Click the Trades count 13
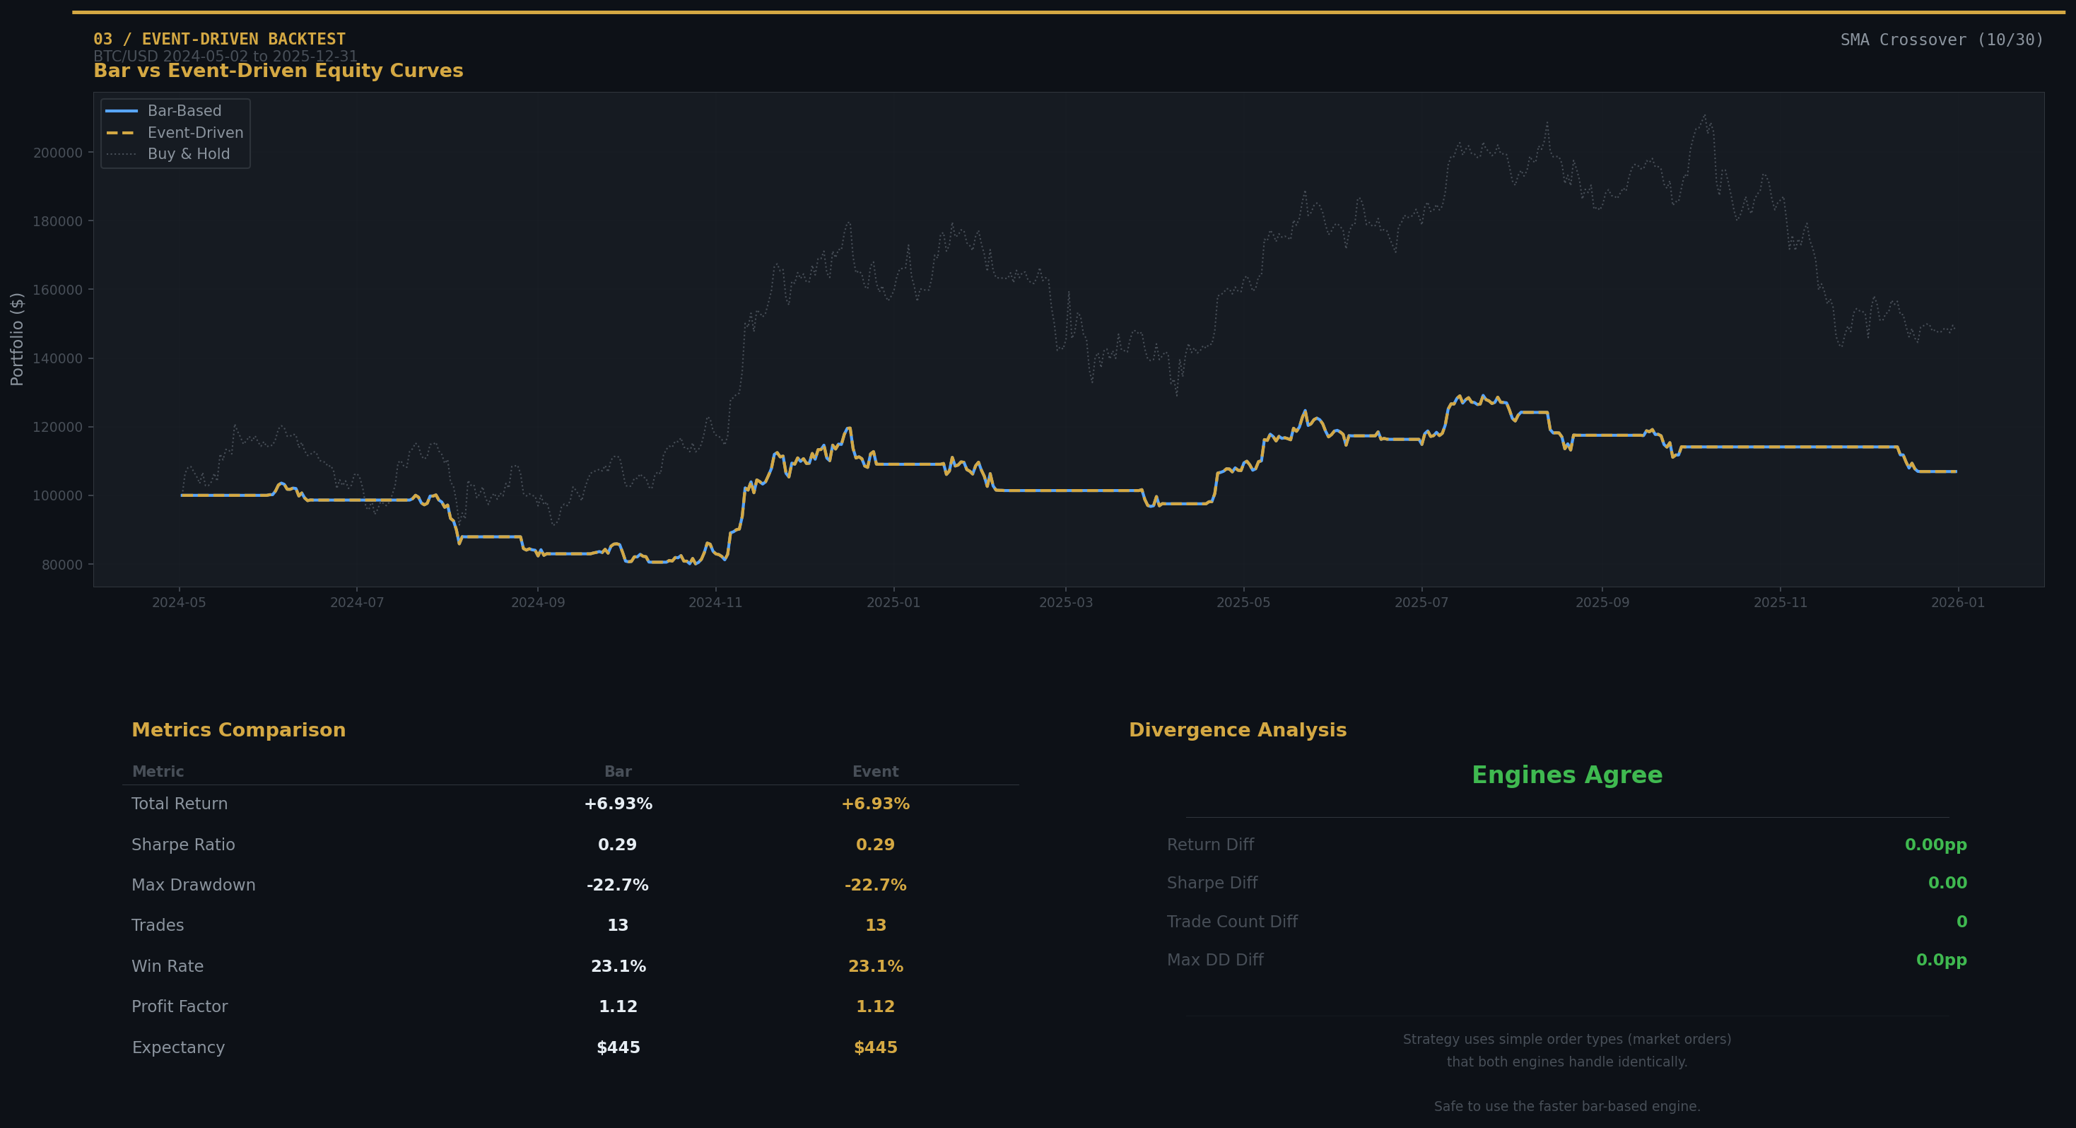 [618, 925]
